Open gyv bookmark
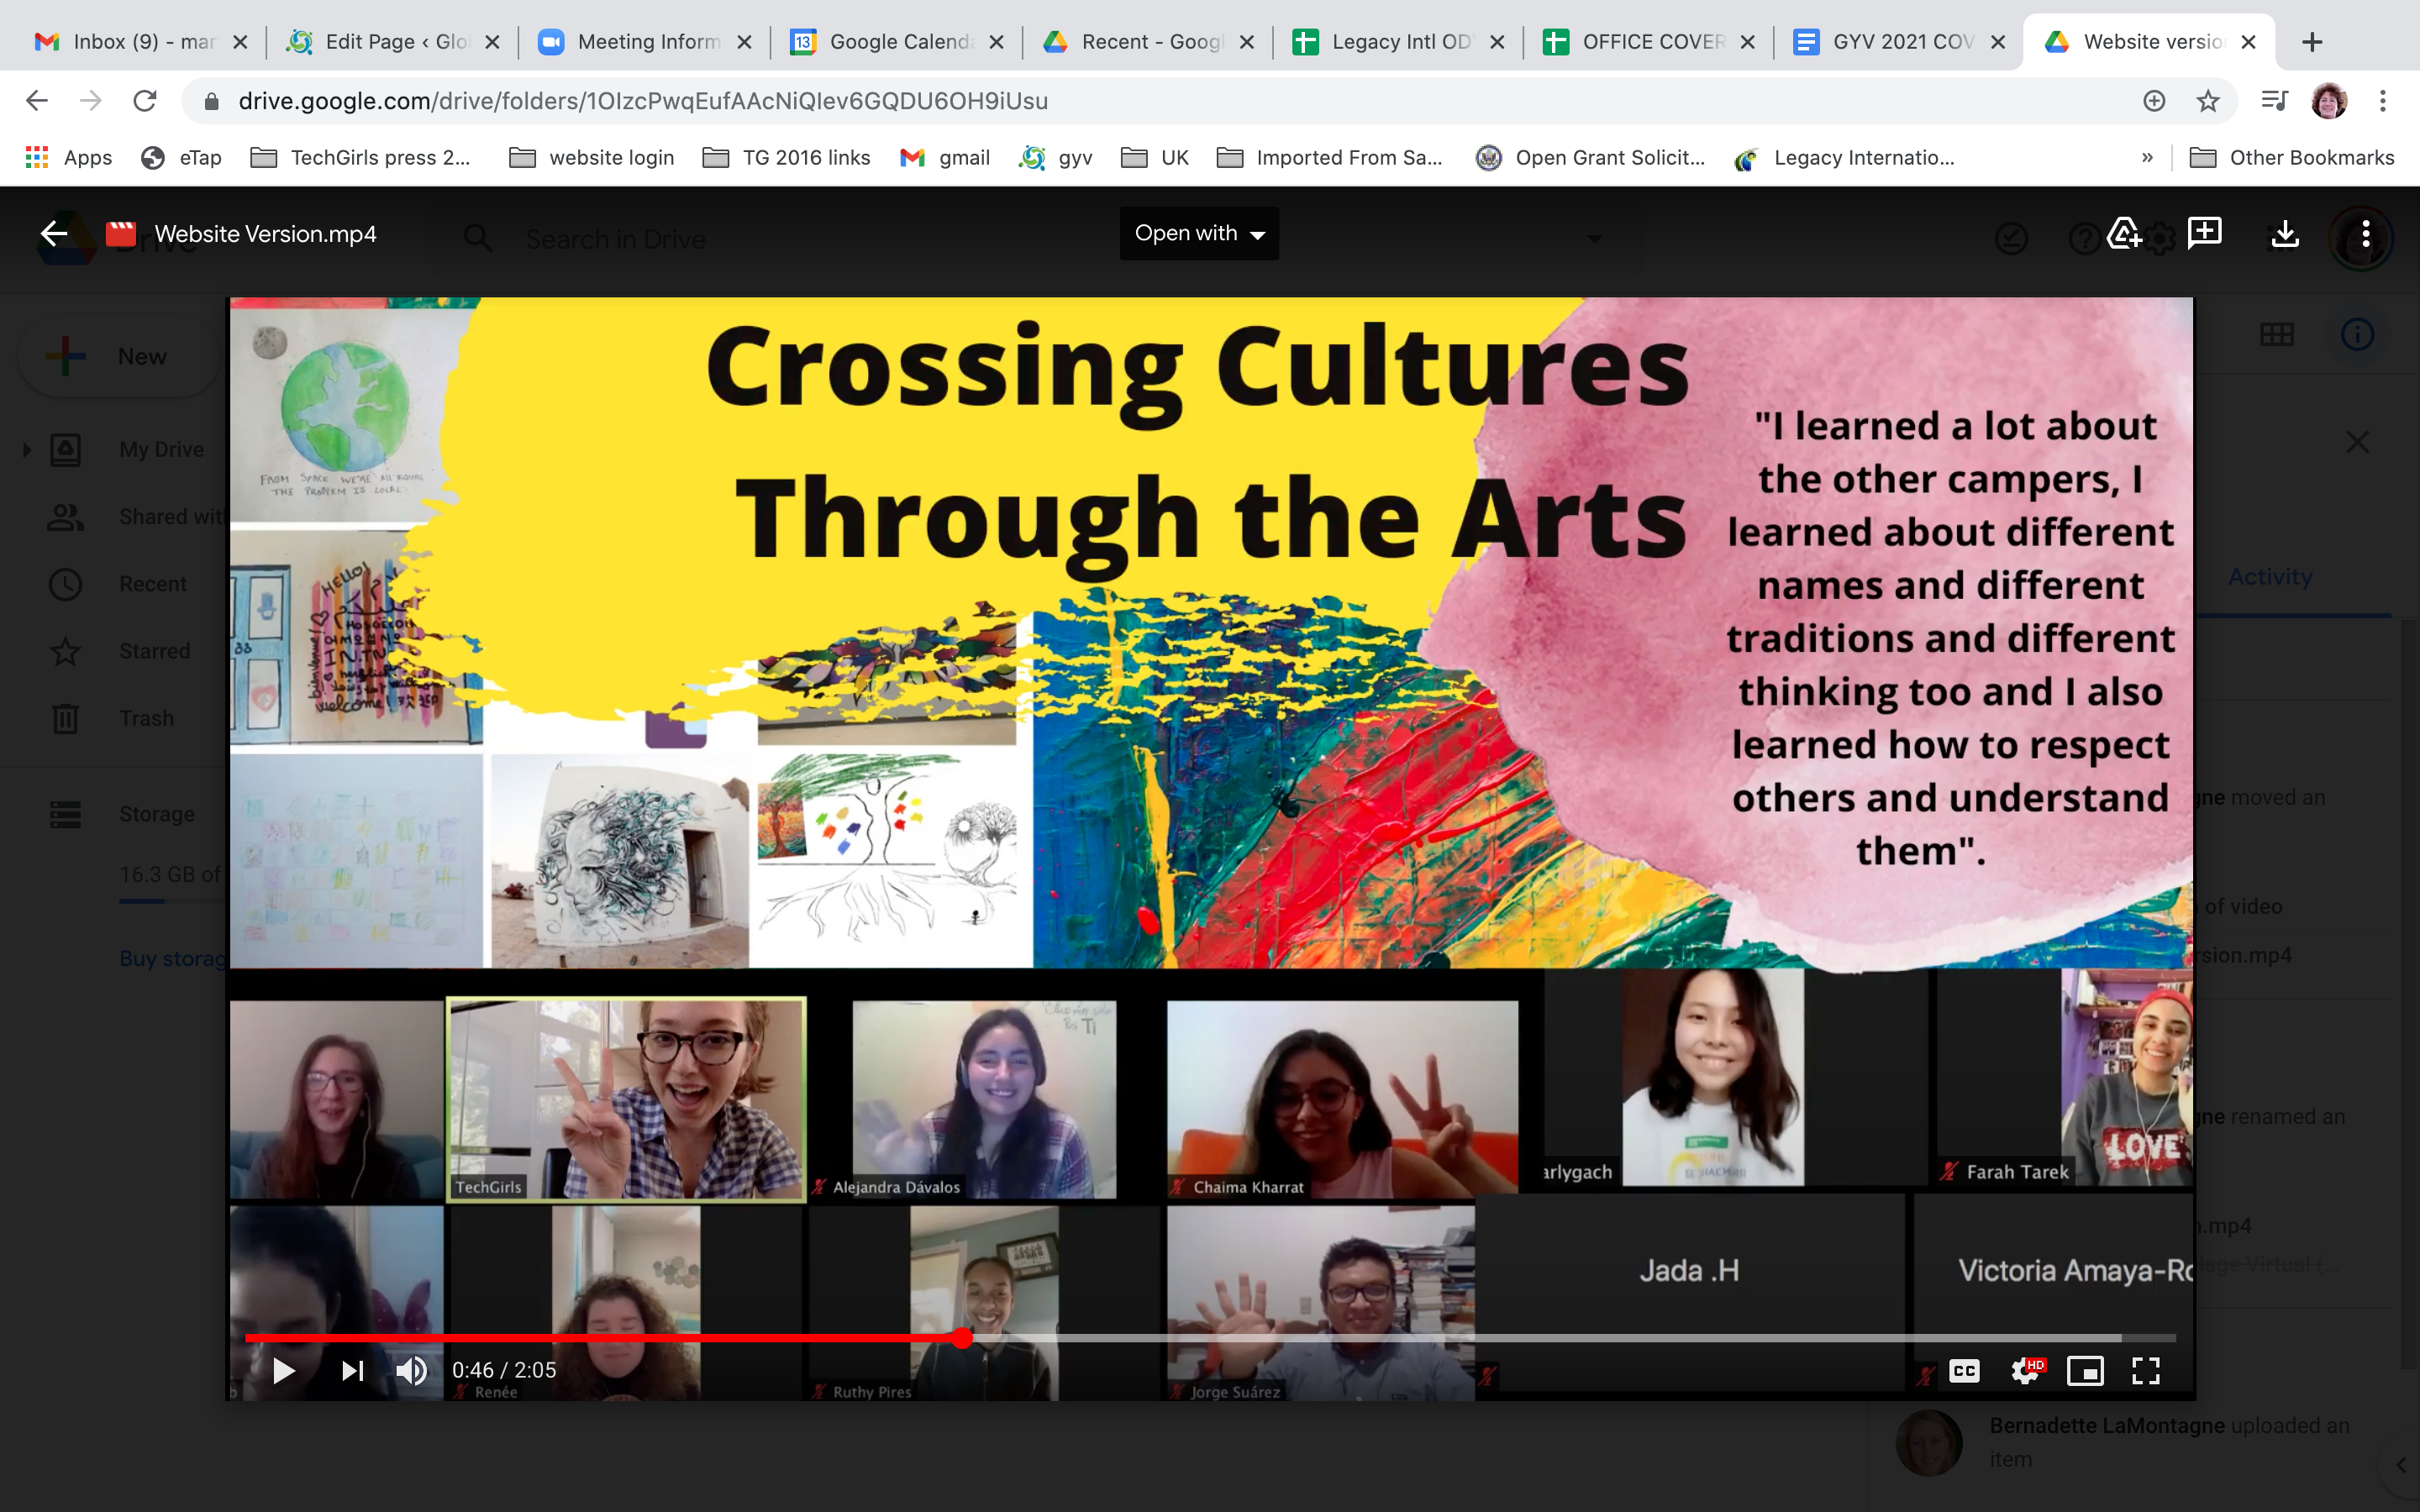The width and height of the screenshot is (2420, 1512). click(x=1056, y=158)
